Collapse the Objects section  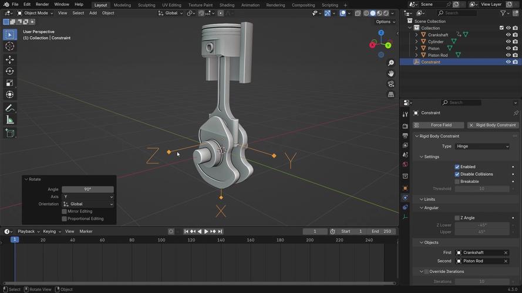(x=422, y=243)
